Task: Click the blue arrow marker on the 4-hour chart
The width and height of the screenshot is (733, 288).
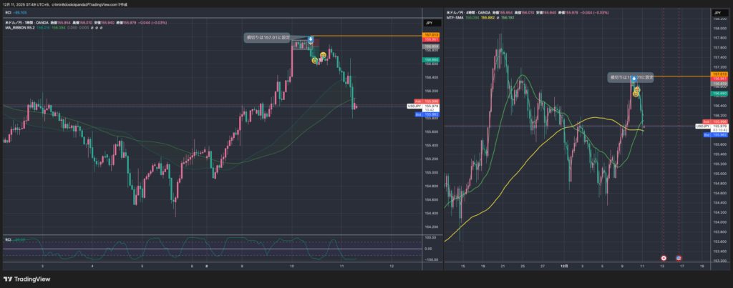Action: tap(634, 78)
